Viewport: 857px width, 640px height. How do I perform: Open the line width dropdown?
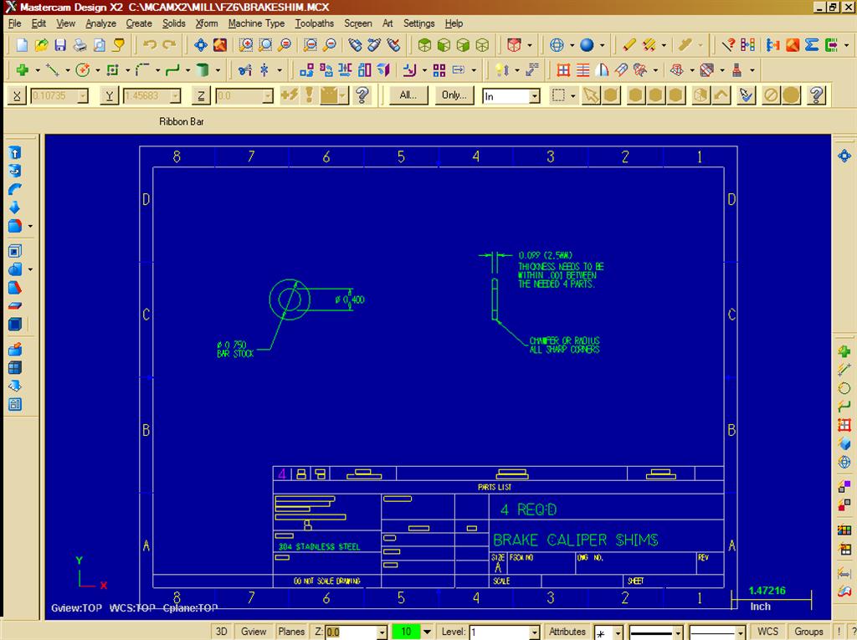741,633
